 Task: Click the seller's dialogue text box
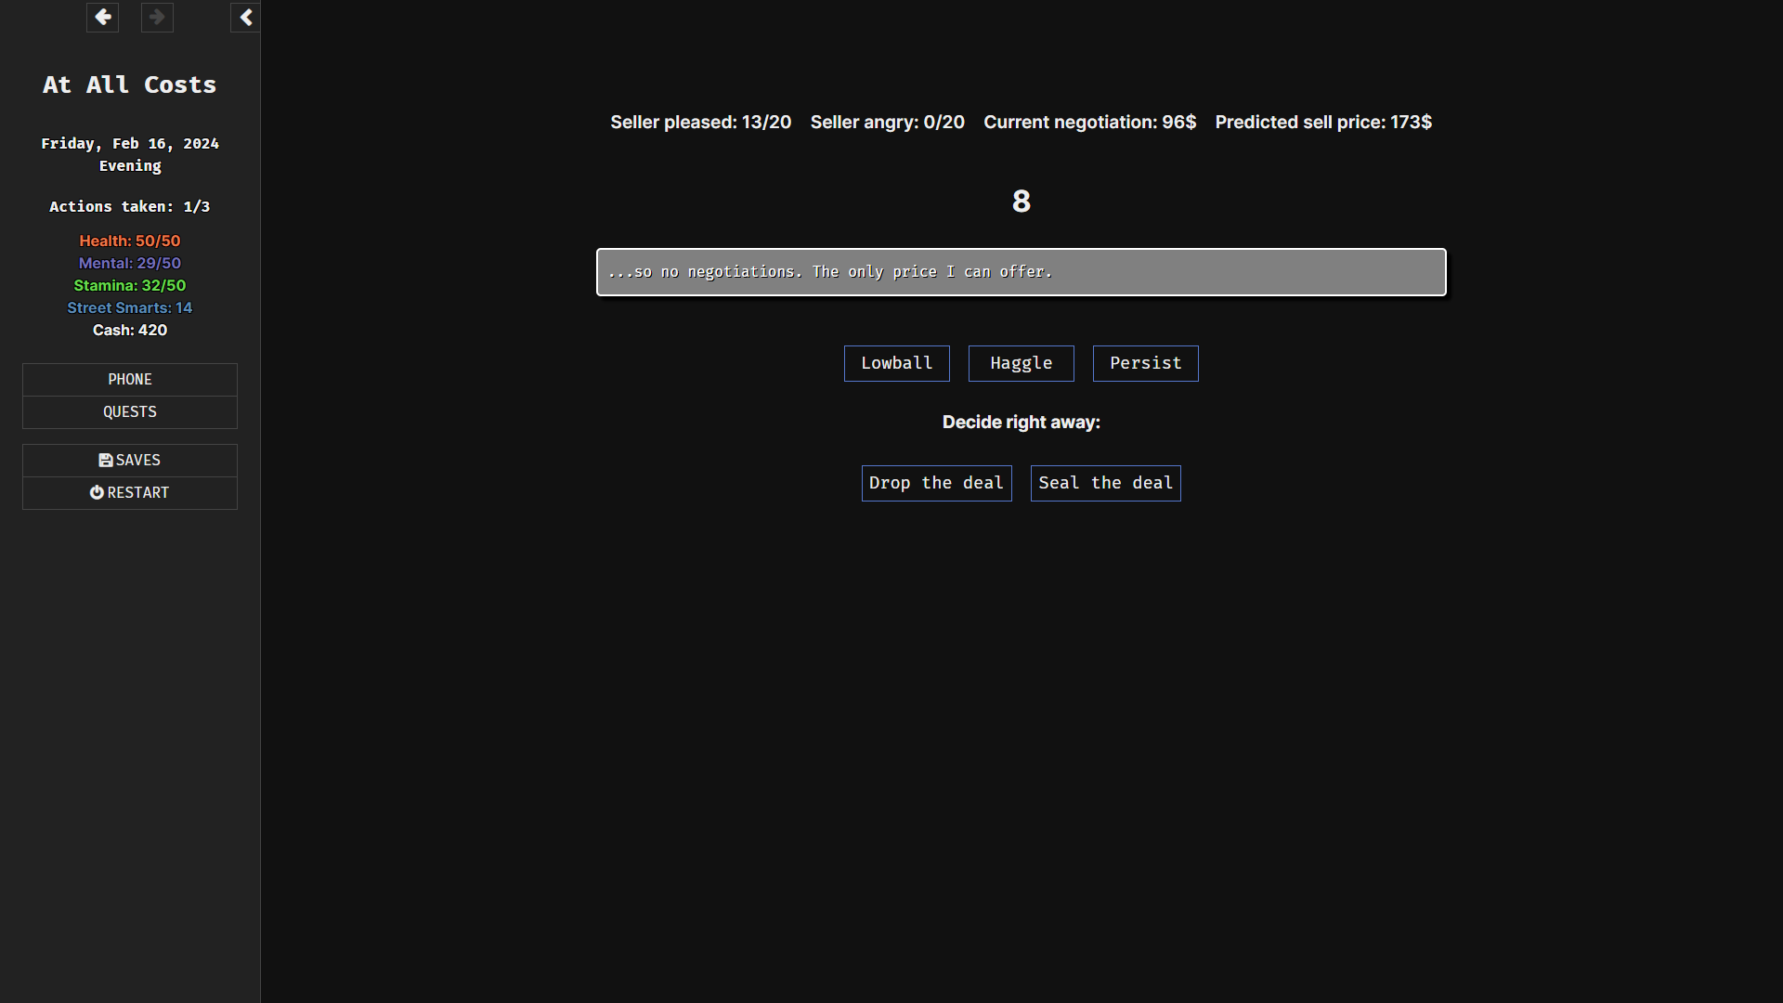tap(1021, 272)
